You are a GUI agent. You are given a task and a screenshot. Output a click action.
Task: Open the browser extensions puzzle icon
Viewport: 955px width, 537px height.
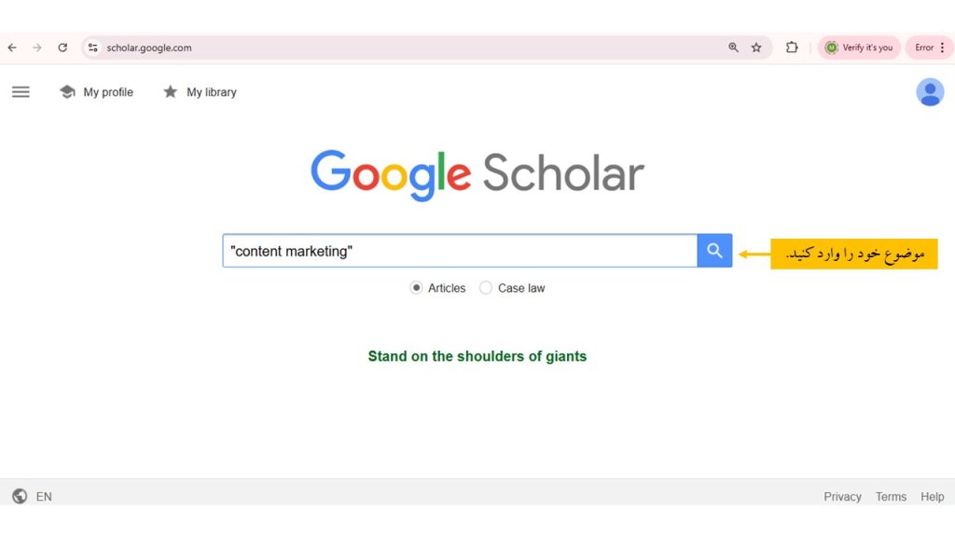pyautogui.click(x=792, y=48)
